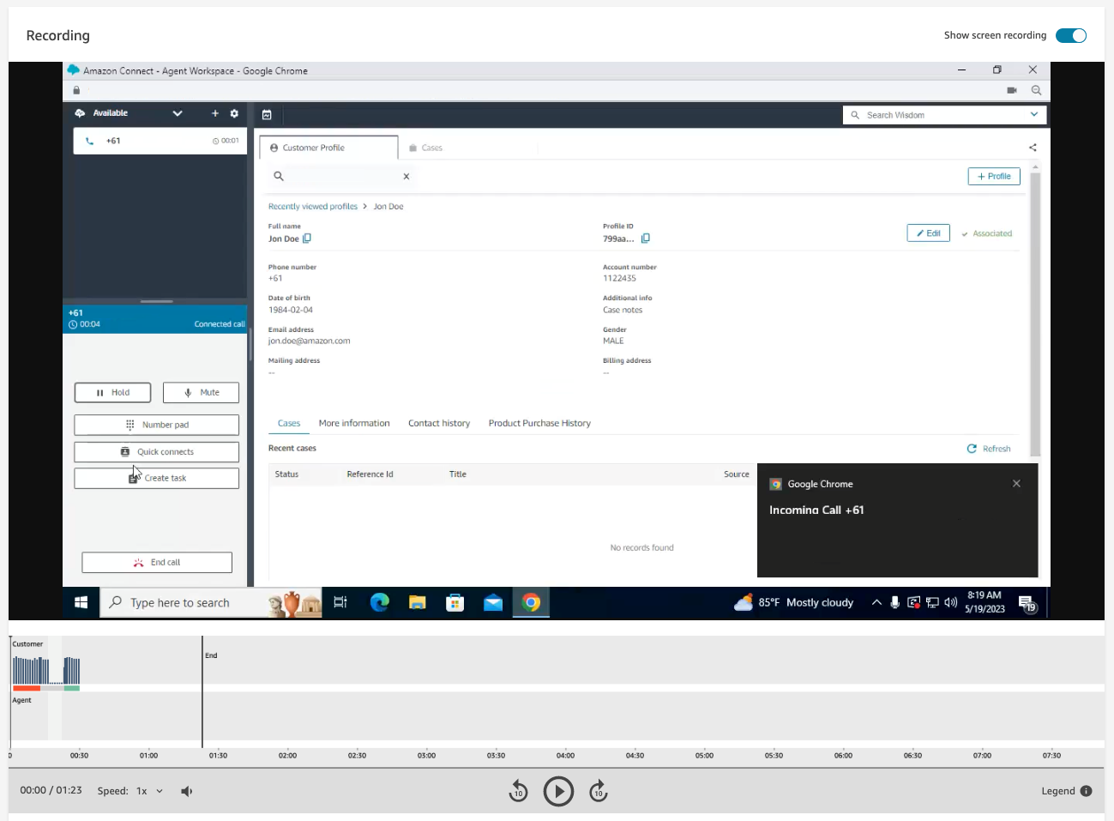Open Task View on the taskbar
Screen dimensions: 1114x821
(x=340, y=603)
